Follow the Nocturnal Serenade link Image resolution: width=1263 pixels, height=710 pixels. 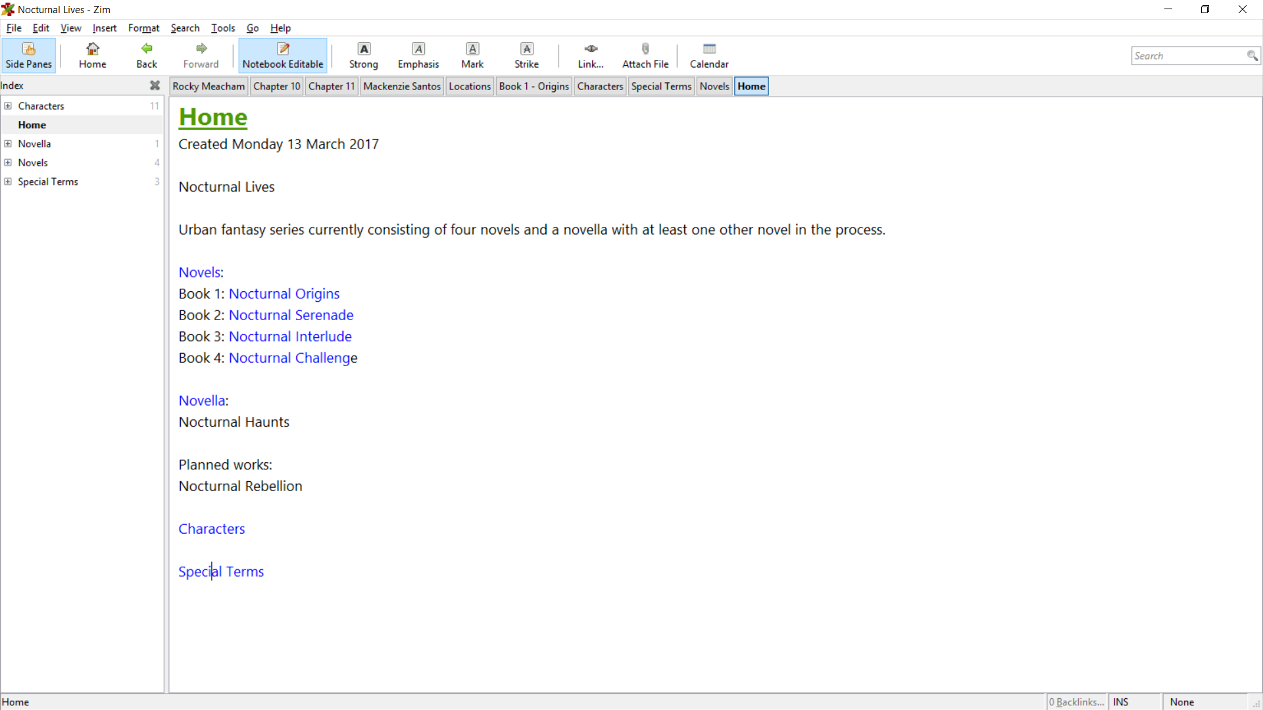(x=291, y=315)
